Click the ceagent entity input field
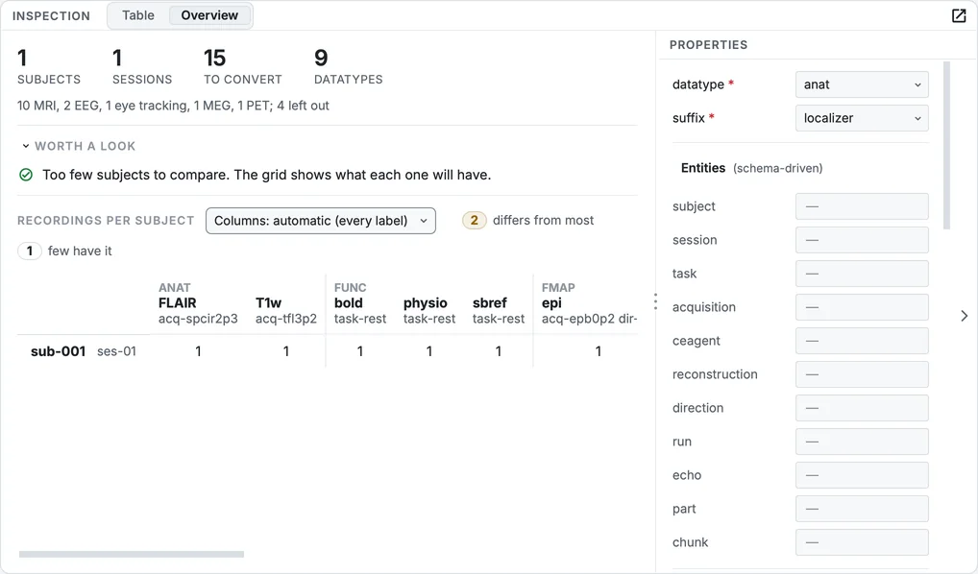978x574 pixels. (862, 341)
